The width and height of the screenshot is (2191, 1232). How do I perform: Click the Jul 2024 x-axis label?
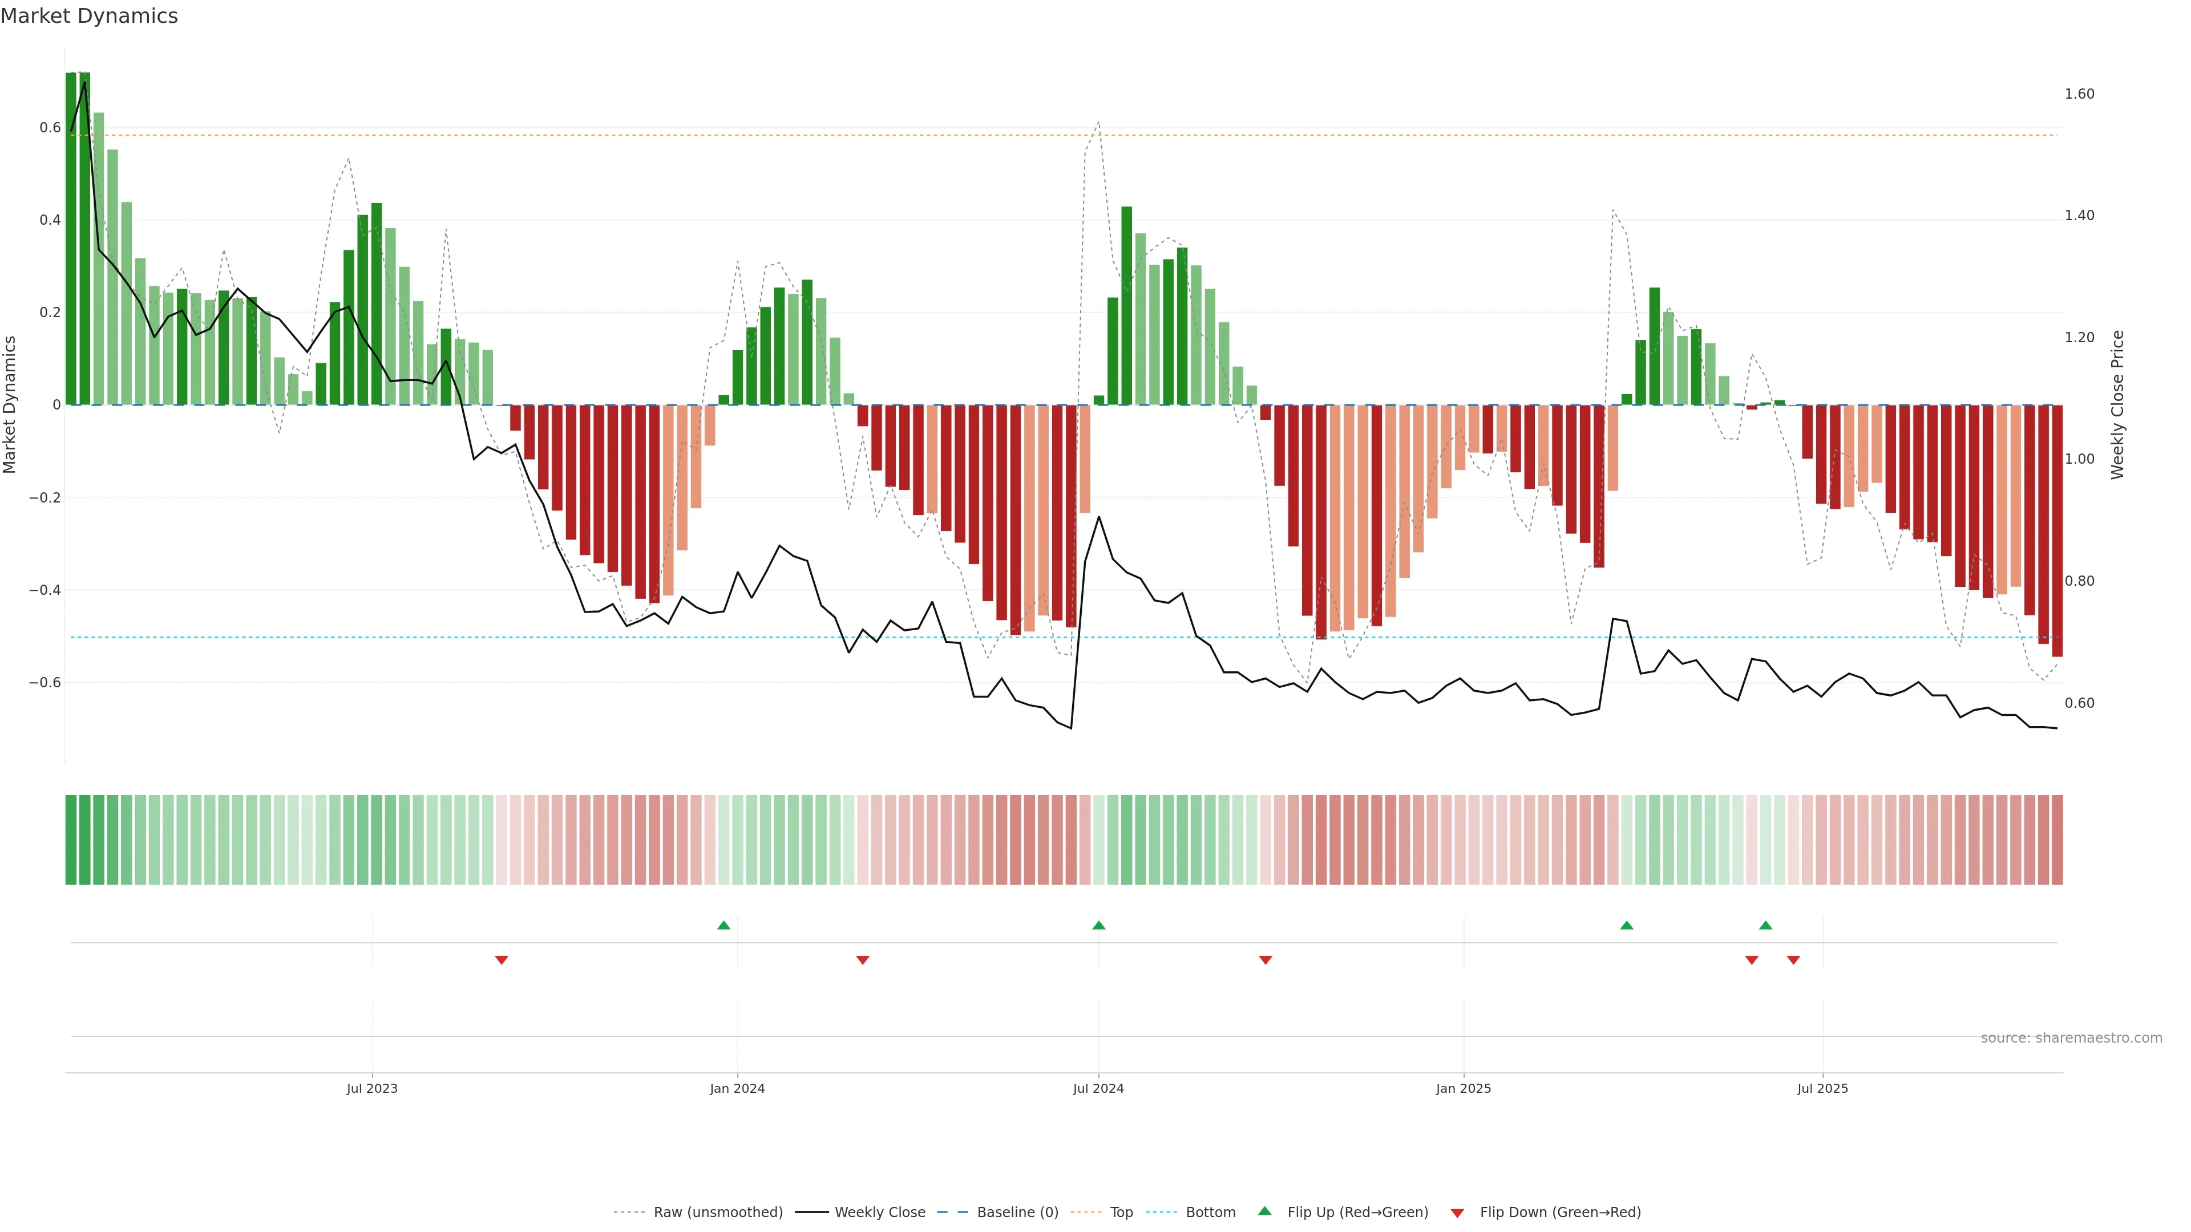tap(1098, 1088)
